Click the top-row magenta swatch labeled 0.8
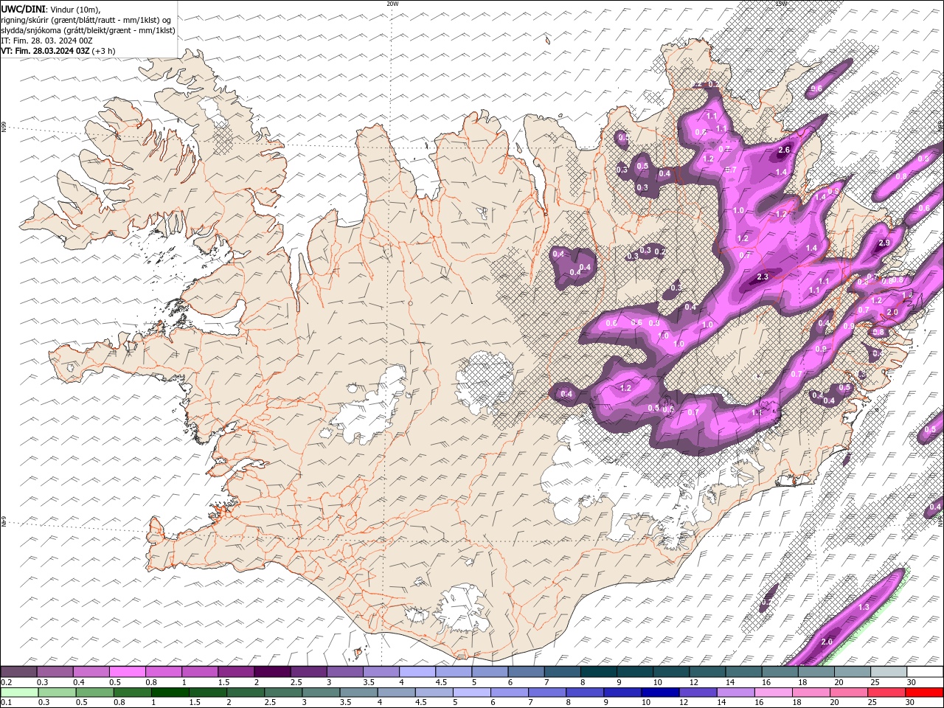The image size is (944, 708). pyautogui.click(x=163, y=672)
